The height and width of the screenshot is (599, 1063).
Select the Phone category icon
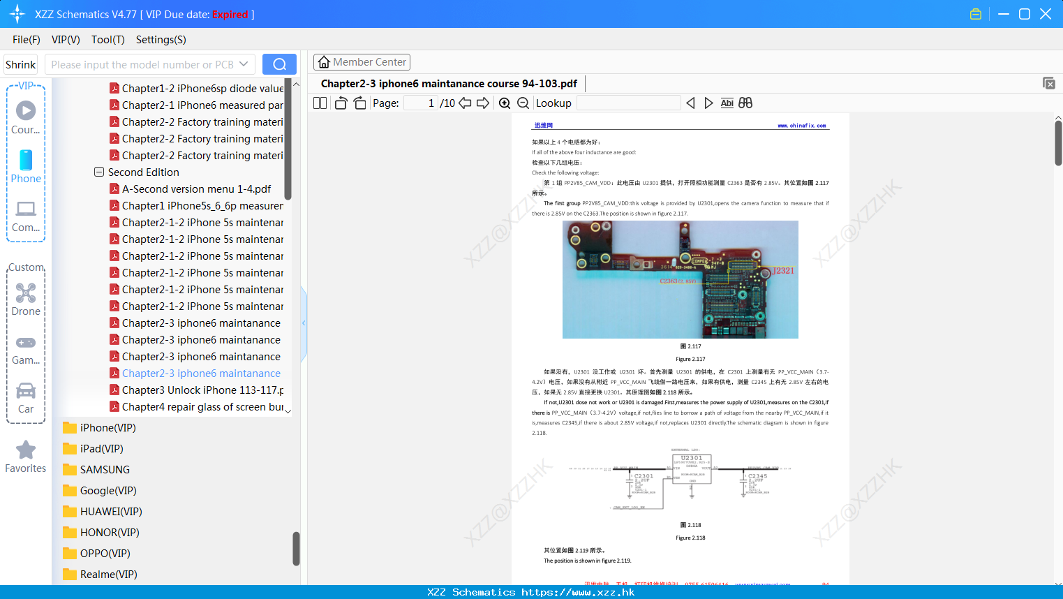26,167
